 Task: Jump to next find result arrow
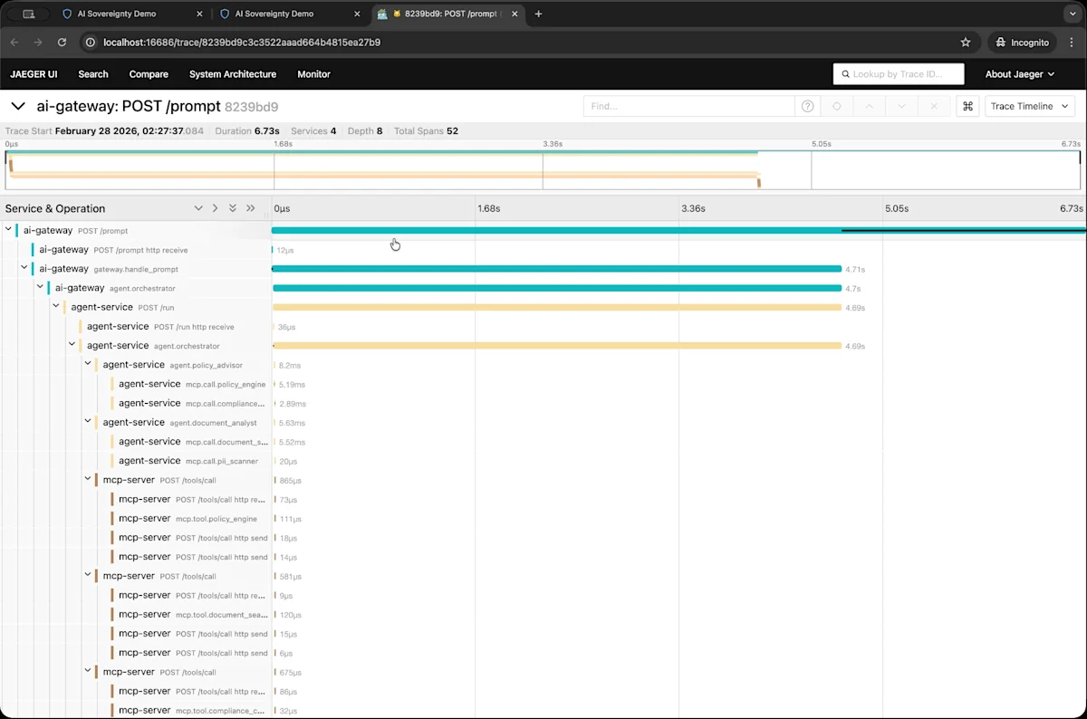tap(901, 106)
